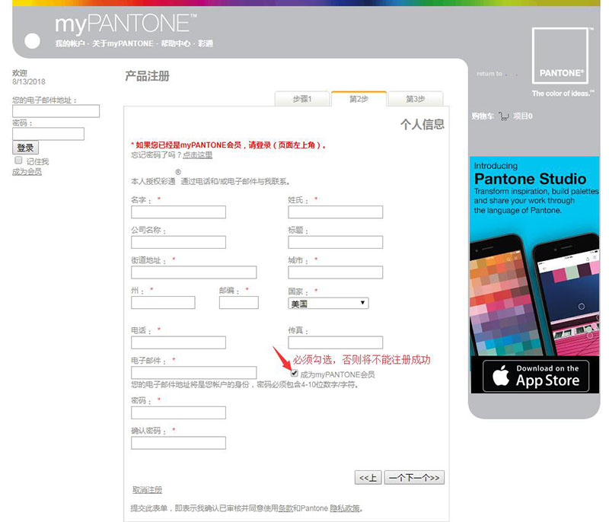Click the 项目0 cart item count
Screen dimensions: 609x522
523,116
